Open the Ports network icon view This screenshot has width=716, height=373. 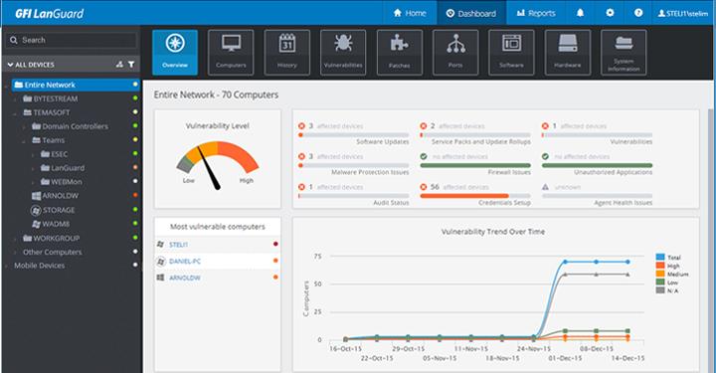(x=455, y=52)
